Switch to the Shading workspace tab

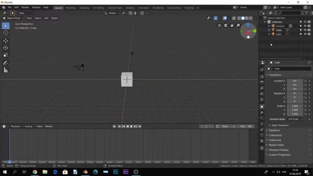pyautogui.click(x=130, y=8)
